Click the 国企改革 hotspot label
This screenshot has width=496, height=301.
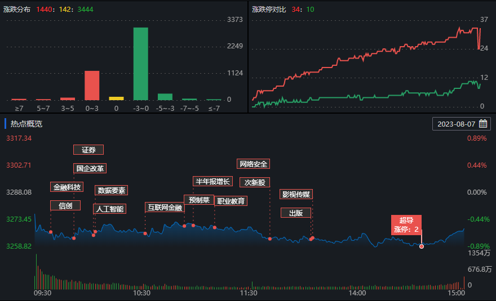coord(90,168)
